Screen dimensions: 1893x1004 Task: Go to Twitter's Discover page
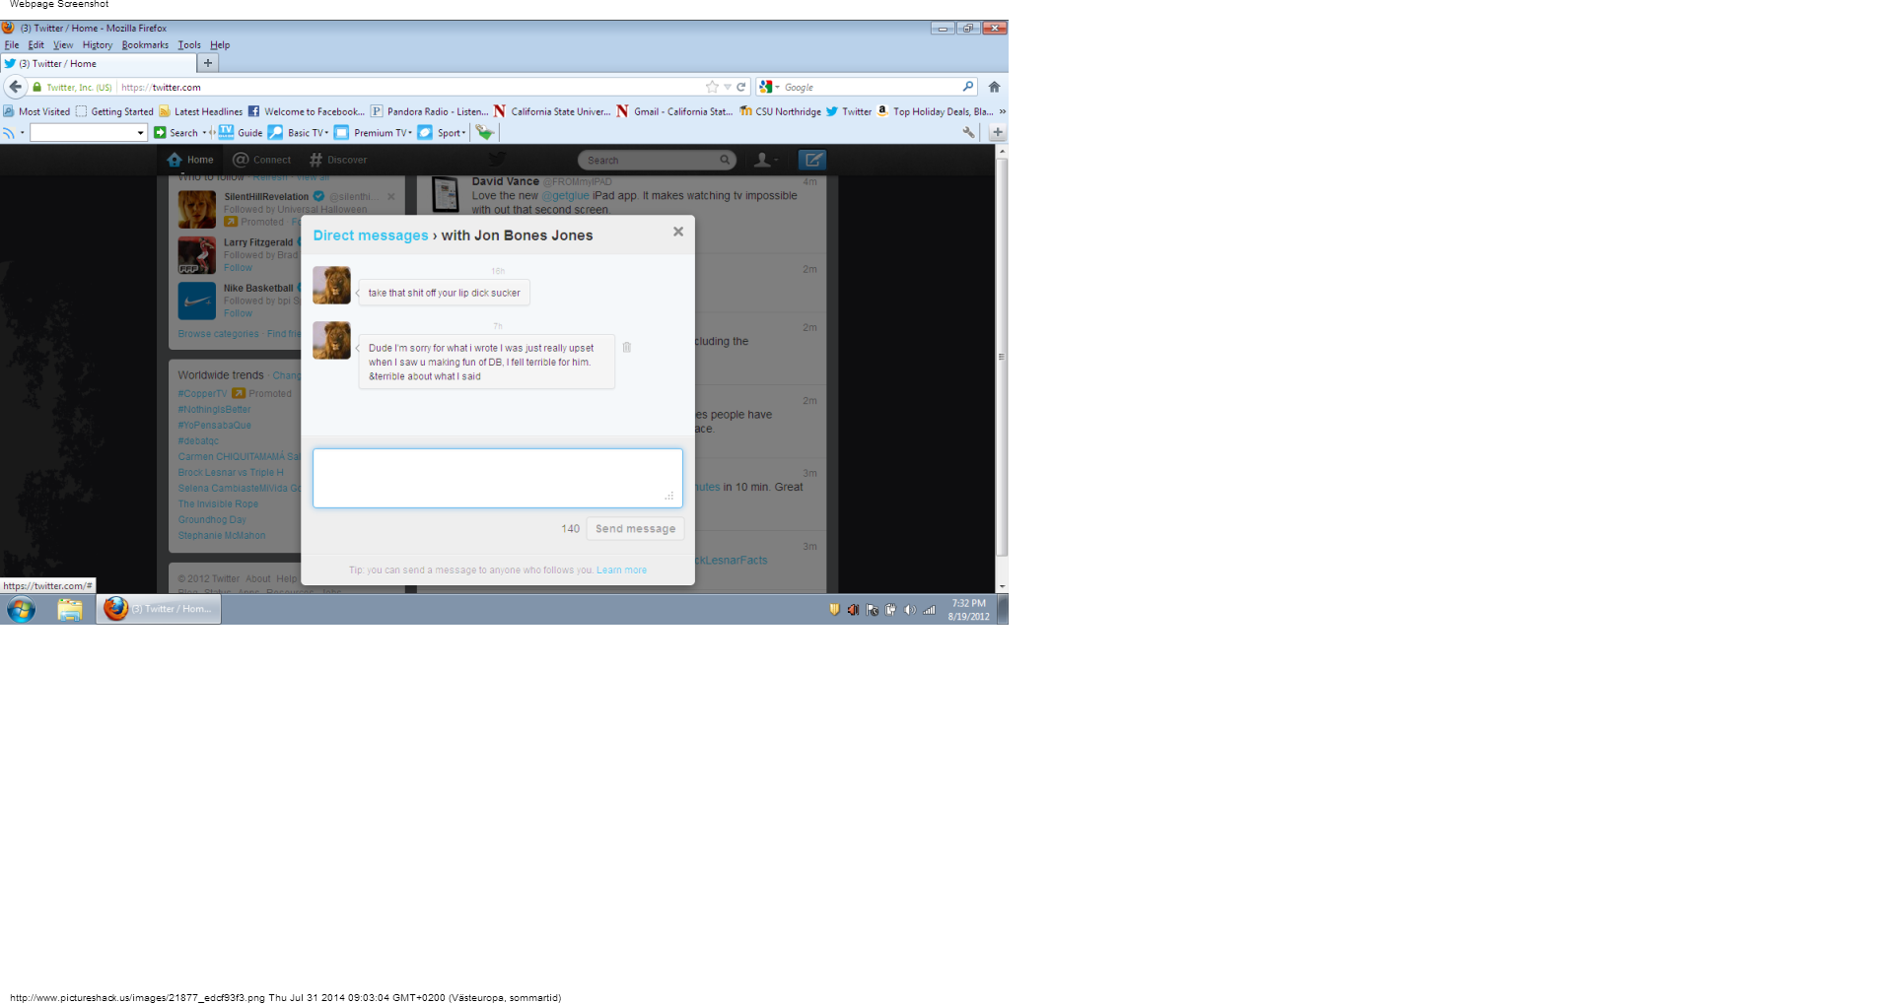337,160
